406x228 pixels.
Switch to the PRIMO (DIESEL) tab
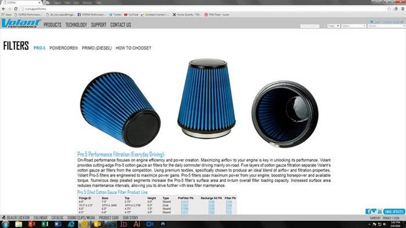[x=97, y=48]
